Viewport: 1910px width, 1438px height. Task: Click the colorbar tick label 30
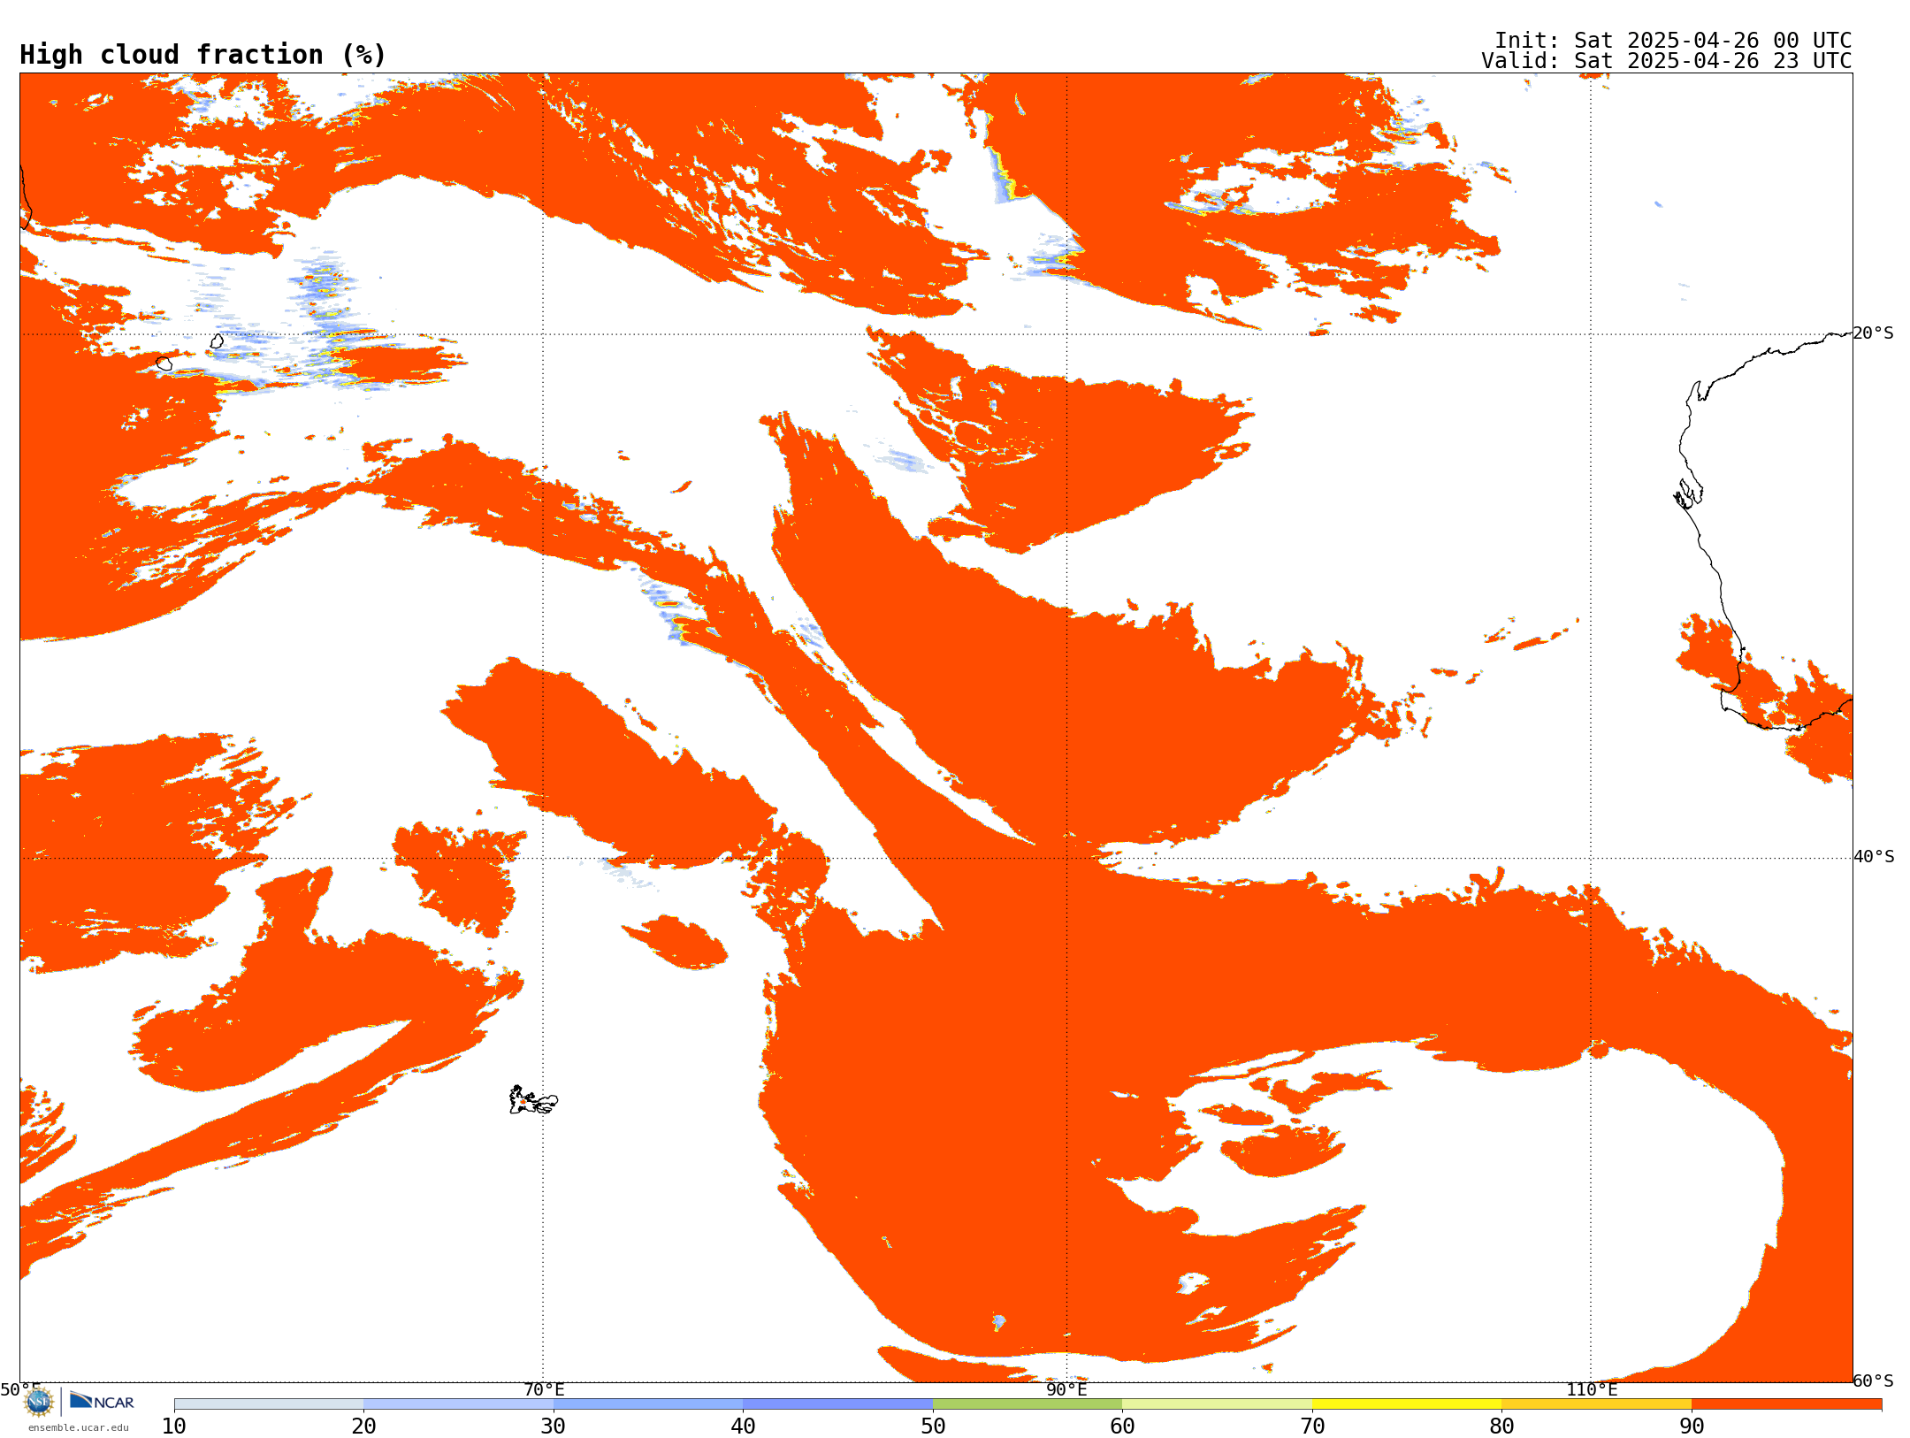point(554,1426)
